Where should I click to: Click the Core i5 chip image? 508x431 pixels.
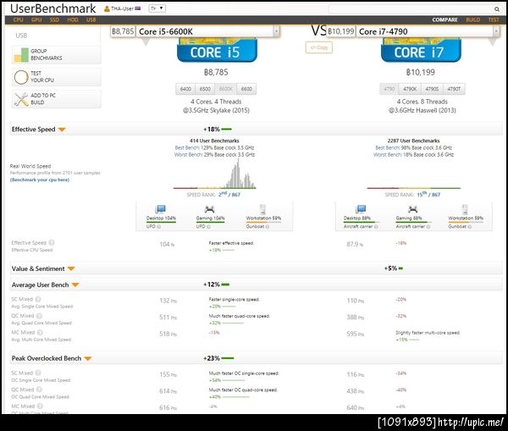217,50
